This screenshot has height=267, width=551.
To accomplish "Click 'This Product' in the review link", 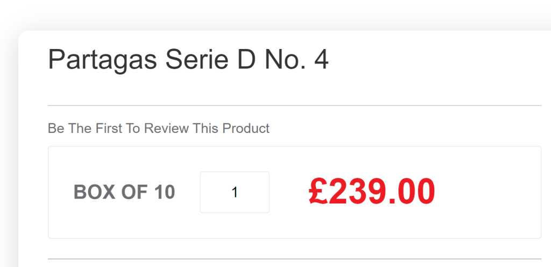I will point(246,129).
